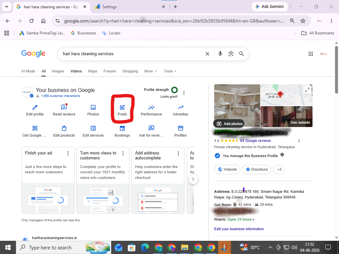The width and height of the screenshot is (339, 254).
Task: Expand the More search filters dropdown
Action: [151, 71]
